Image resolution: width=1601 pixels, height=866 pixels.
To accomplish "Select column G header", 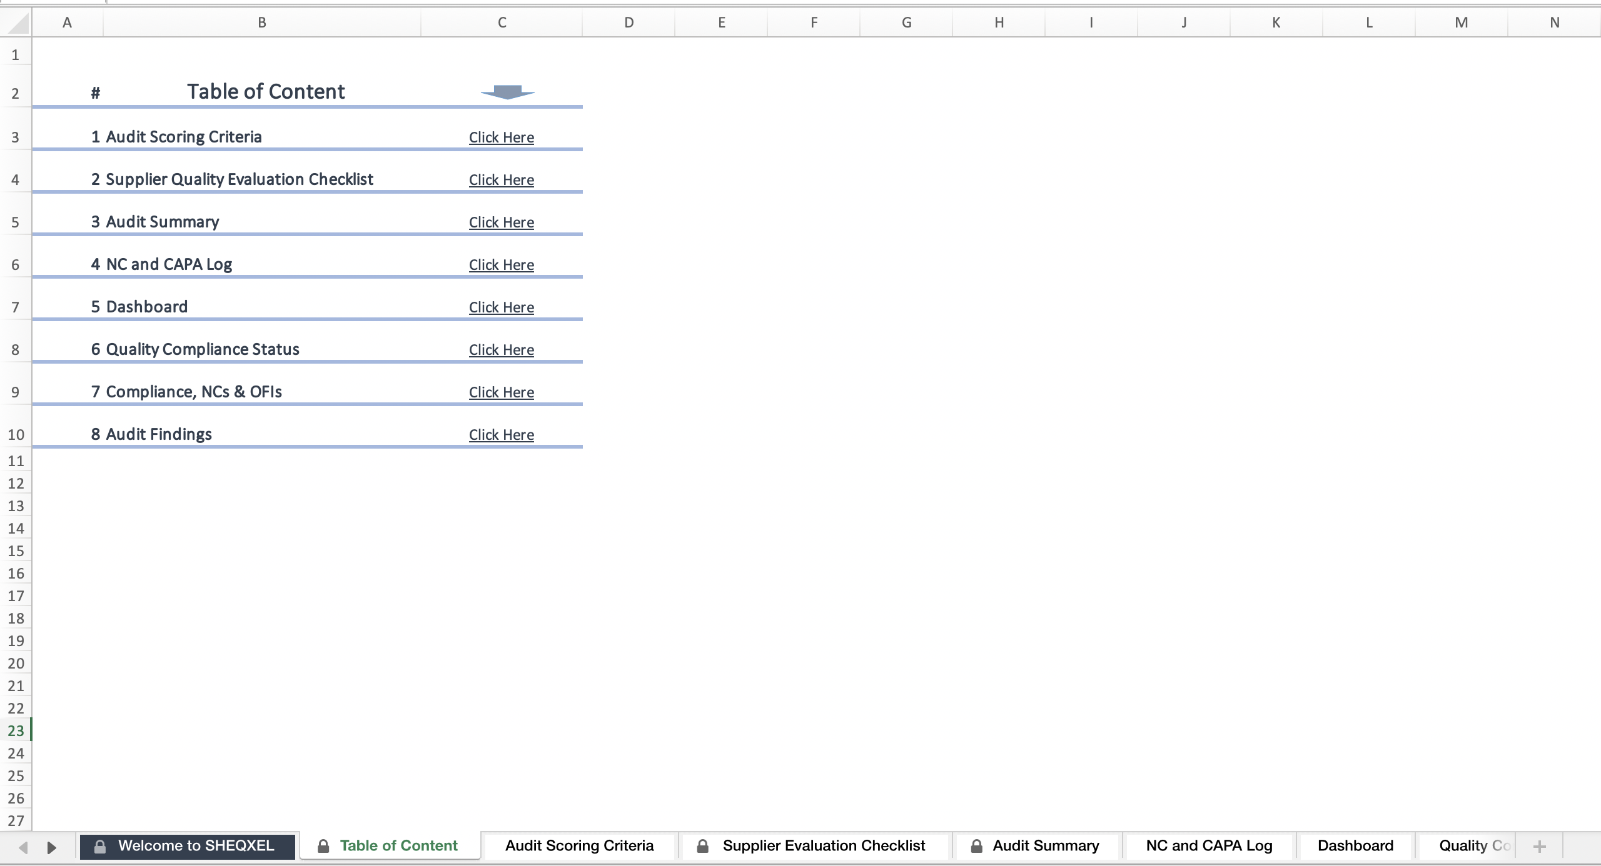I will click(x=907, y=22).
